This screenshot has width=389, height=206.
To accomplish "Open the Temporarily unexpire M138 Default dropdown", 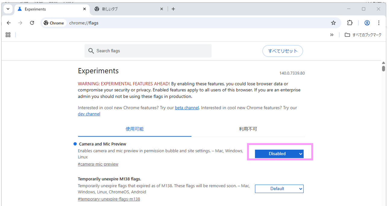I will [279, 189].
